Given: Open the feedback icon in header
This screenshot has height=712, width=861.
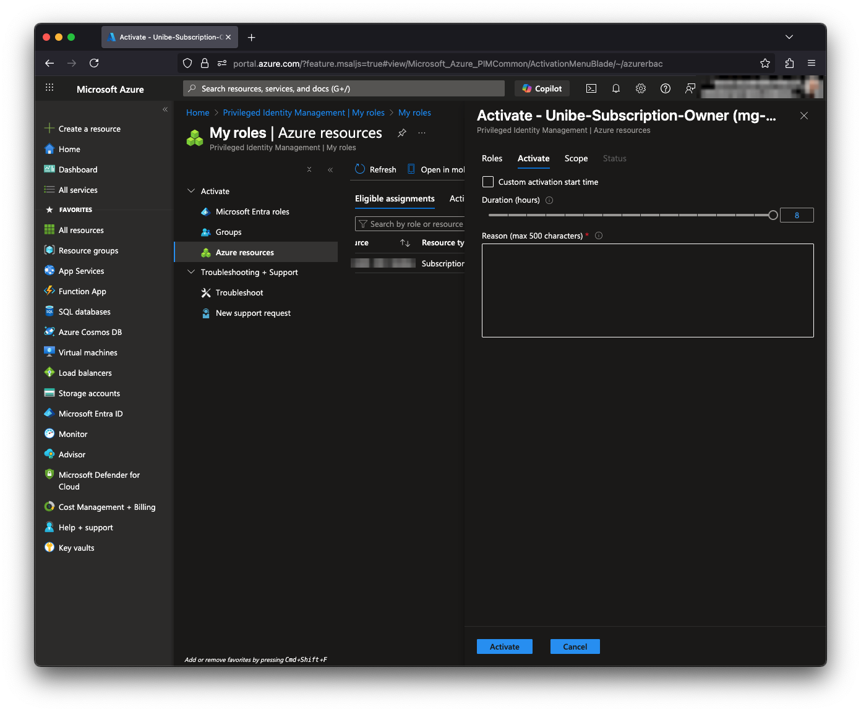Looking at the screenshot, I should (690, 88).
